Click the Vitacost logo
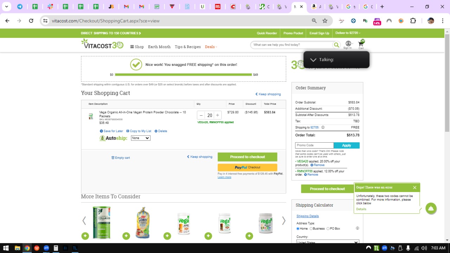This screenshot has width=450, height=253. (102, 44)
